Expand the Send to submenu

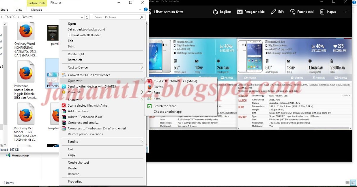(x=102, y=142)
